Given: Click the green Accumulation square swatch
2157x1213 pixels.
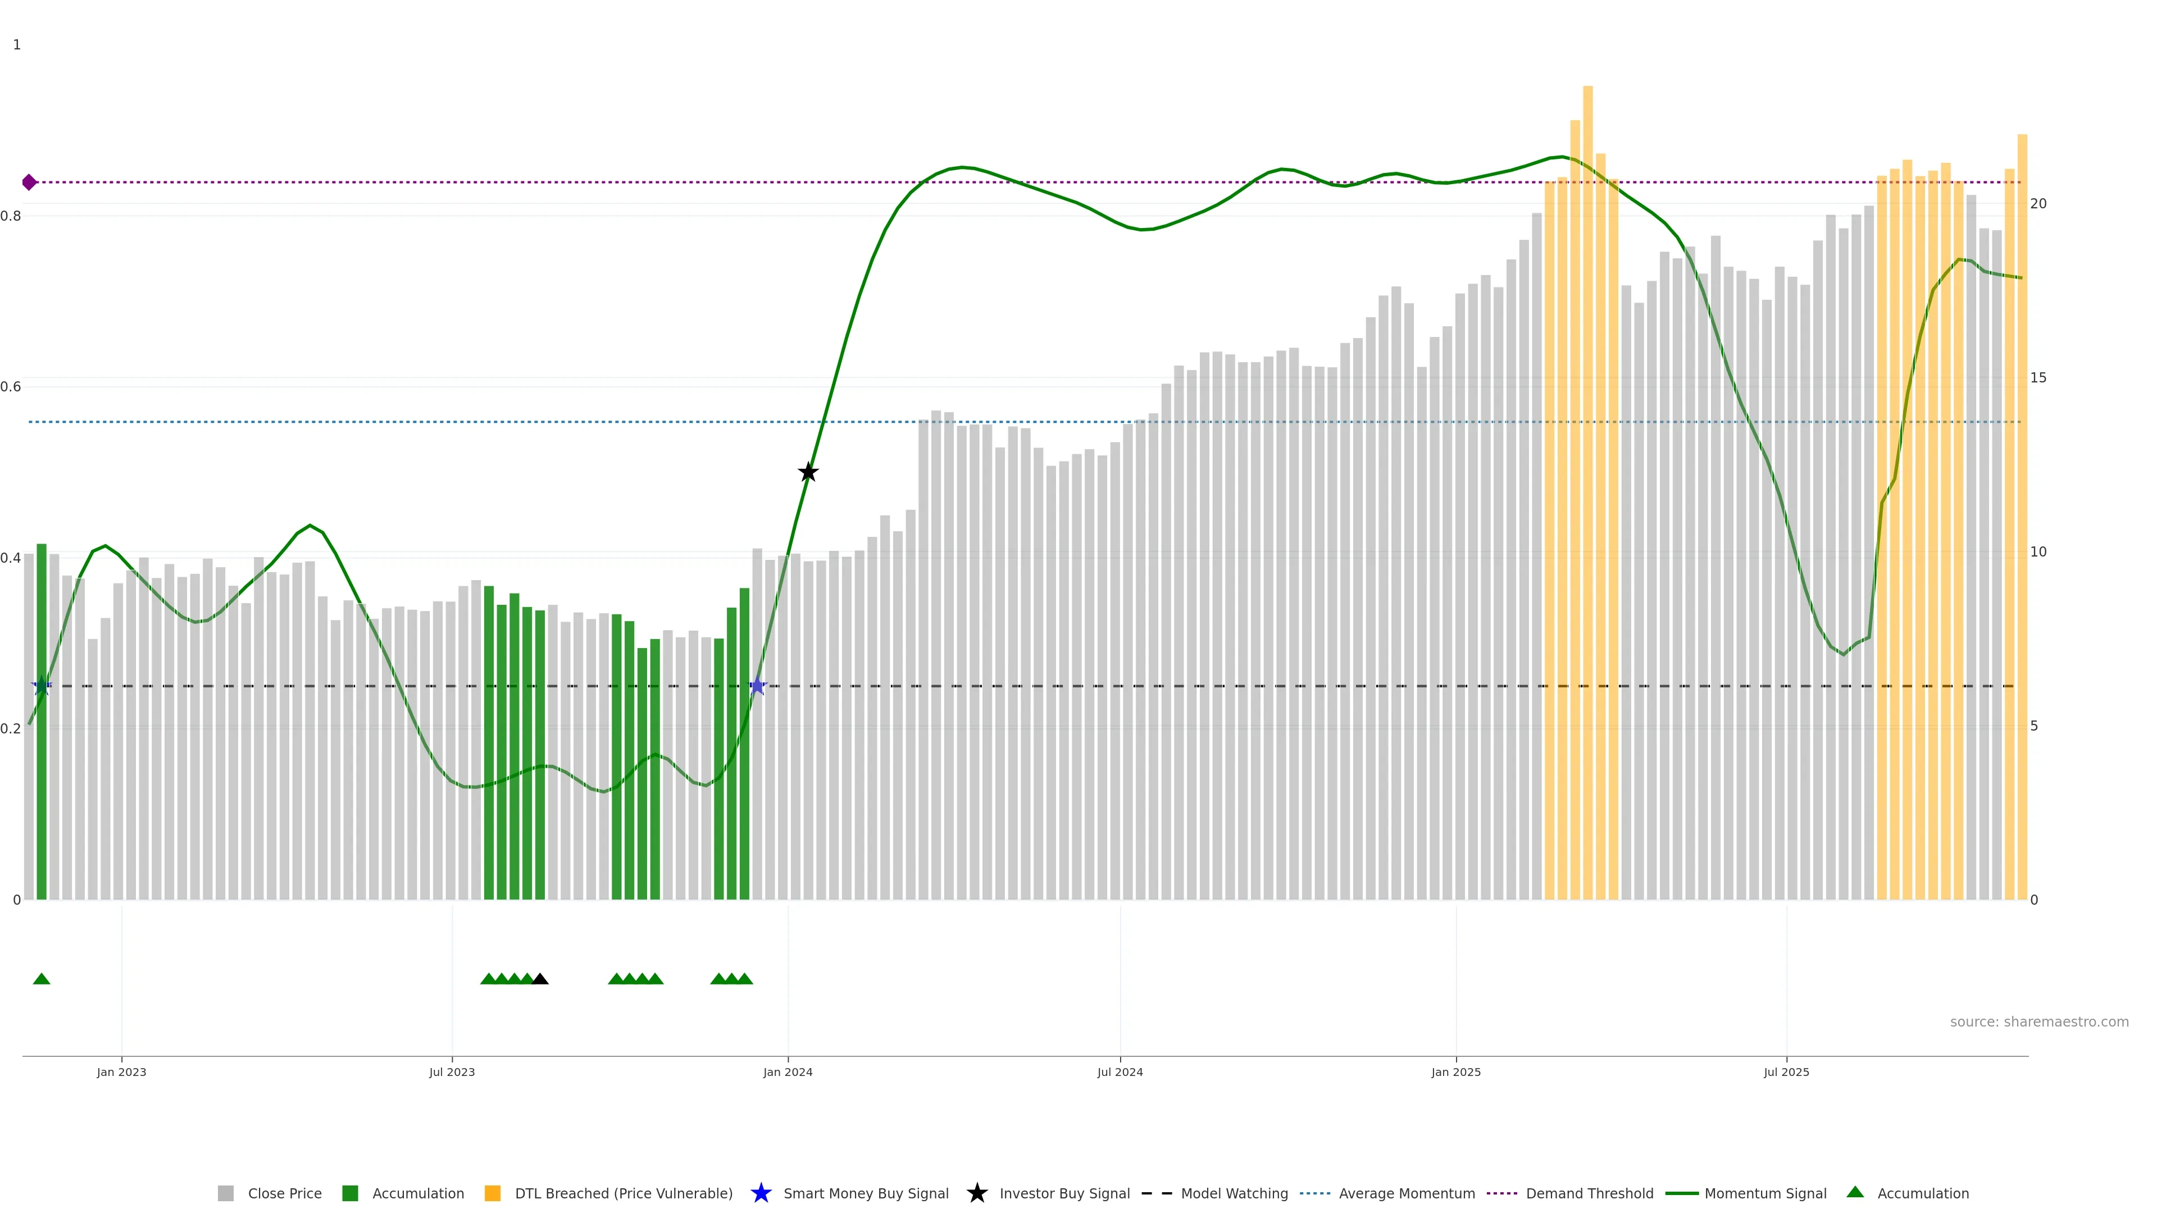Looking at the screenshot, I should [350, 1193].
